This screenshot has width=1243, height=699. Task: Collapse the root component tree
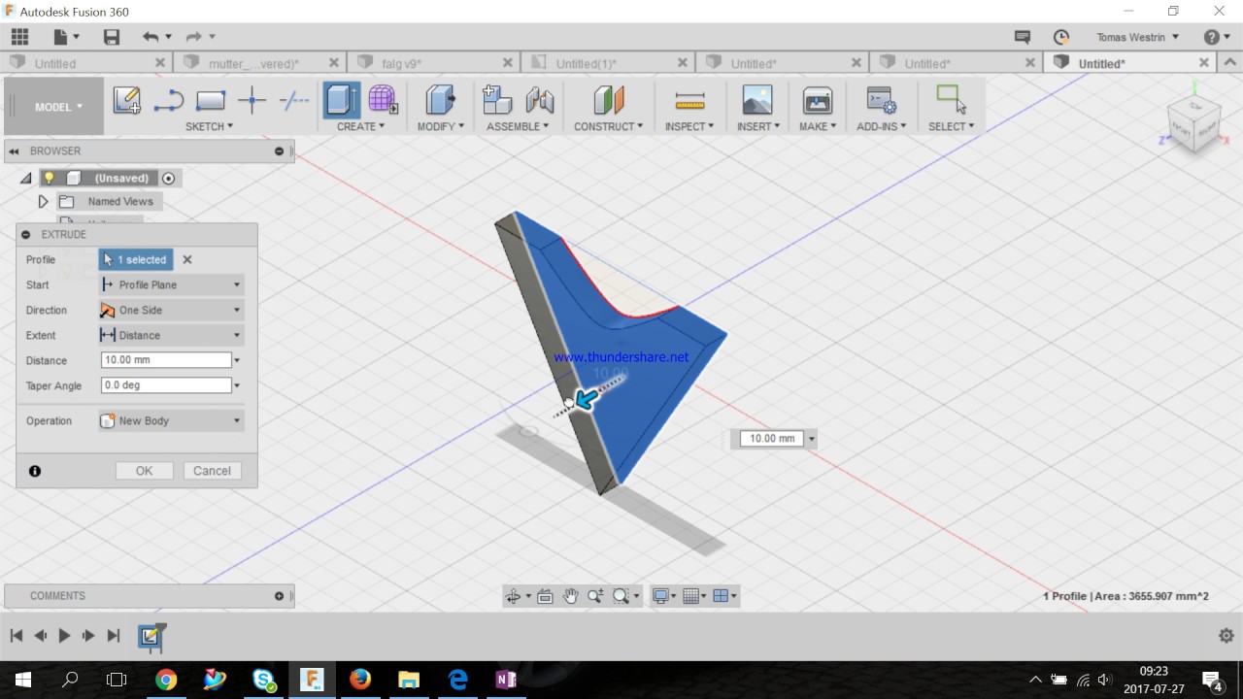25,179
